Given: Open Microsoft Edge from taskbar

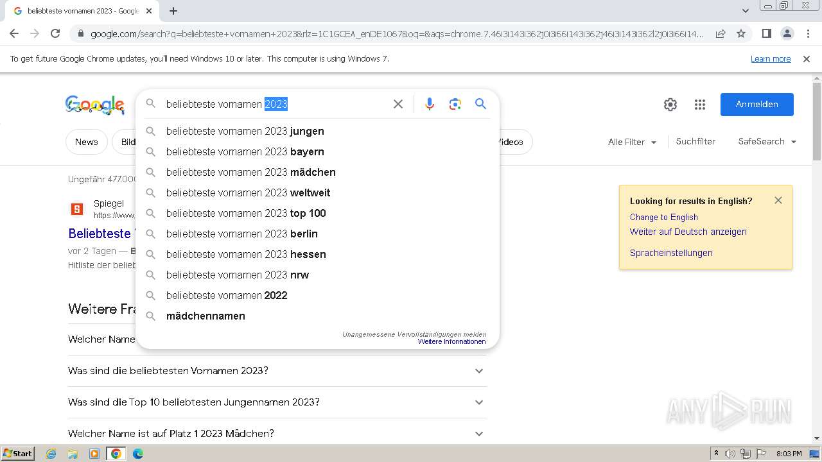Looking at the screenshot, I should (138, 454).
